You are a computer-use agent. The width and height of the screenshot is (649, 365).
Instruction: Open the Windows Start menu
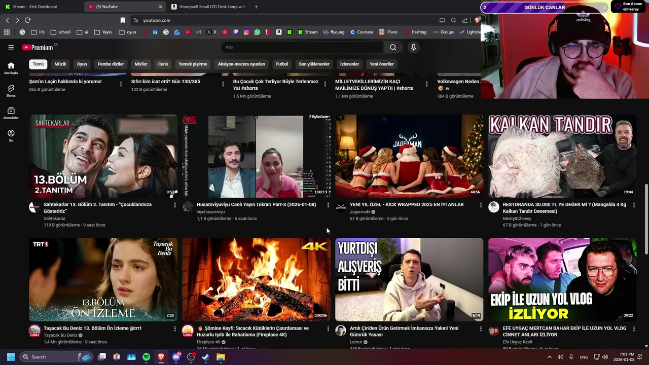[x=11, y=357]
